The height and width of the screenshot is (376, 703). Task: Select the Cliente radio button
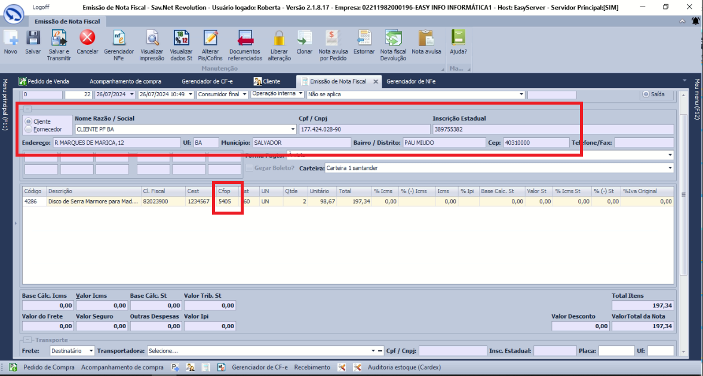point(29,121)
